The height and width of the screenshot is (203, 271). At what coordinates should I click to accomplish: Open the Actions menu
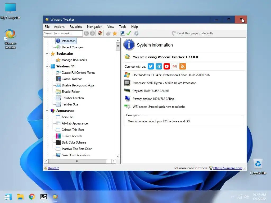point(59,27)
